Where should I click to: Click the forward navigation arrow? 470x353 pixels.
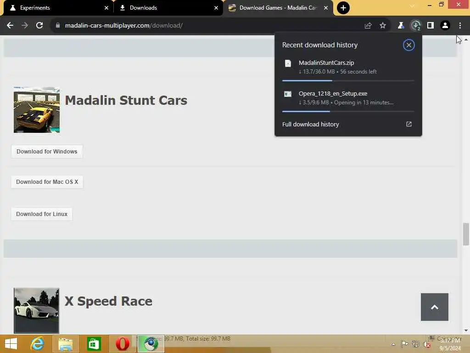pyautogui.click(x=25, y=26)
